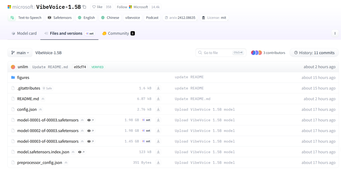Open the config.json file
The image size is (341, 173).
coord(27,109)
